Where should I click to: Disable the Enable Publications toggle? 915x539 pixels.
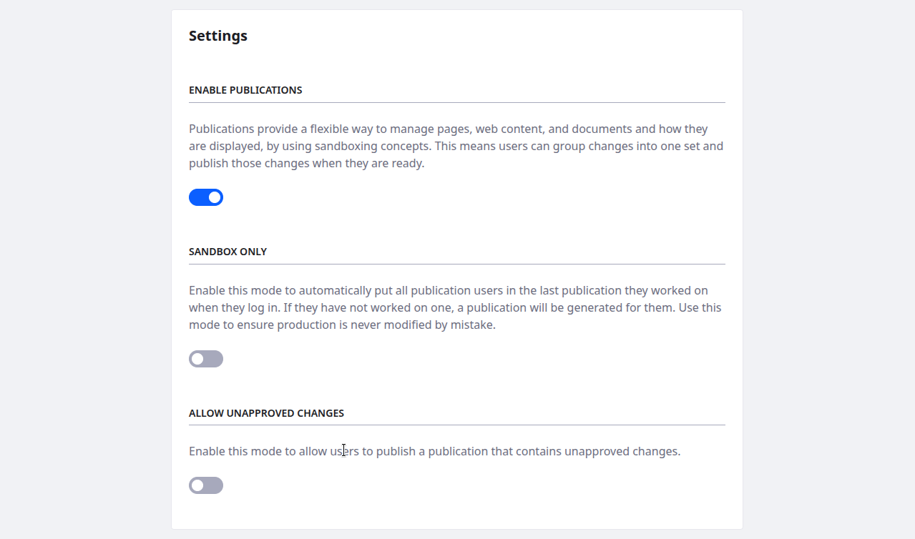206,197
